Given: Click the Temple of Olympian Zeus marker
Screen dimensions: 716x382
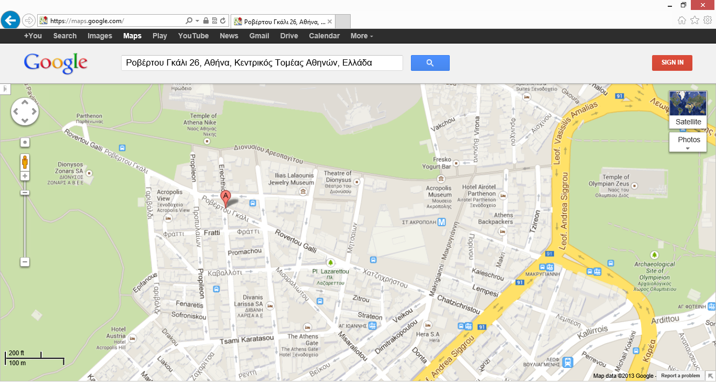Looking at the screenshot, I should coord(635,185).
